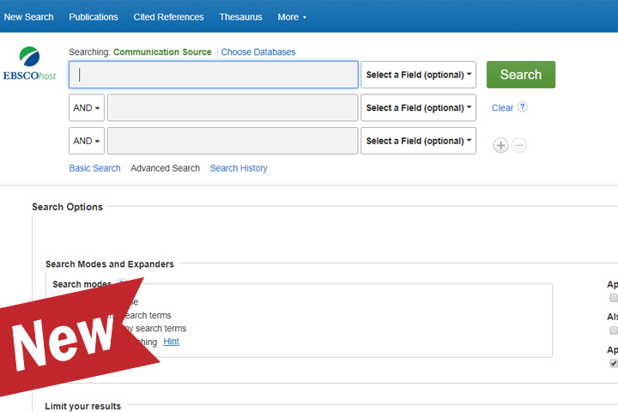Open first row Select a Field dropdown
This screenshot has width=618, height=412.
pyautogui.click(x=418, y=75)
